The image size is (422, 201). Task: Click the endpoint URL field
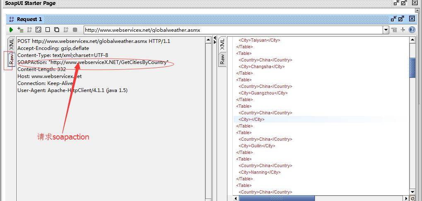click(x=233, y=30)
